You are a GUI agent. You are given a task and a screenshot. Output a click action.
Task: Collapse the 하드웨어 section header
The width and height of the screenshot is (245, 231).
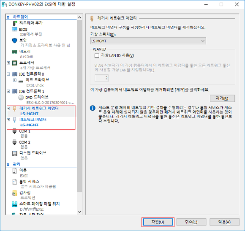coord(8,17)
